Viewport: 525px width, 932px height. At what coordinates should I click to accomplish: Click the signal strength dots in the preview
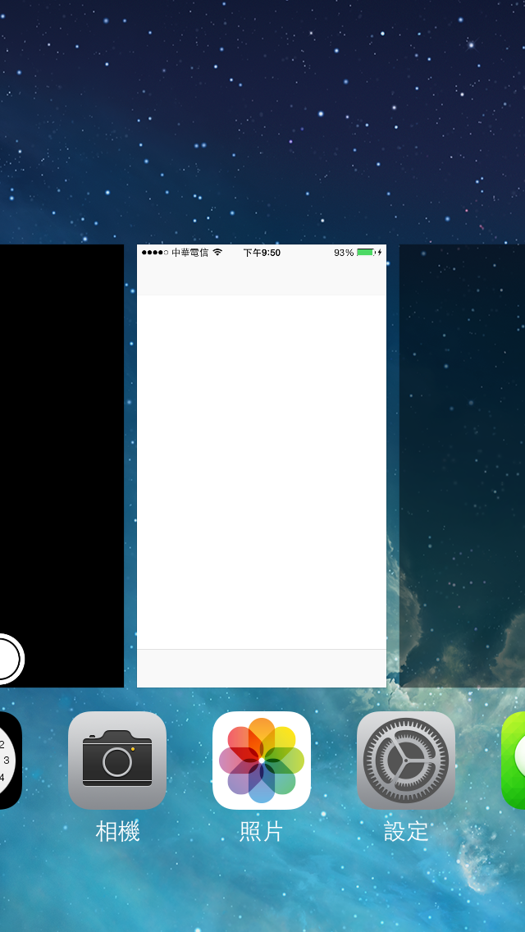[x=154, y=253]
